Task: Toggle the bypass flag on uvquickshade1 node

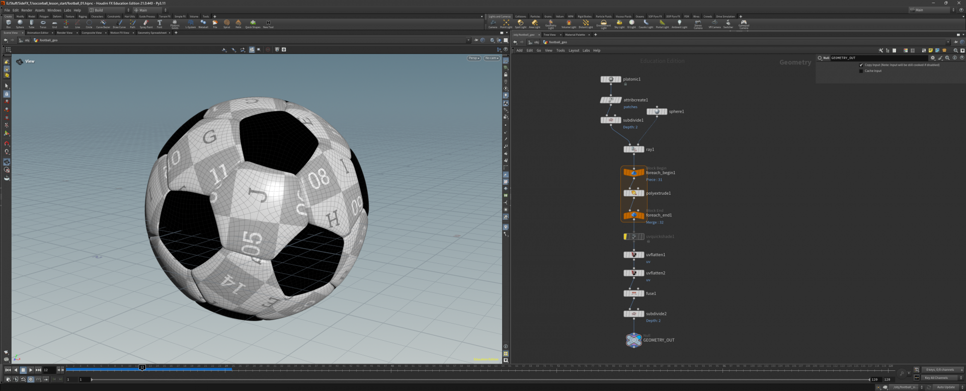Action: pos(625,237)
